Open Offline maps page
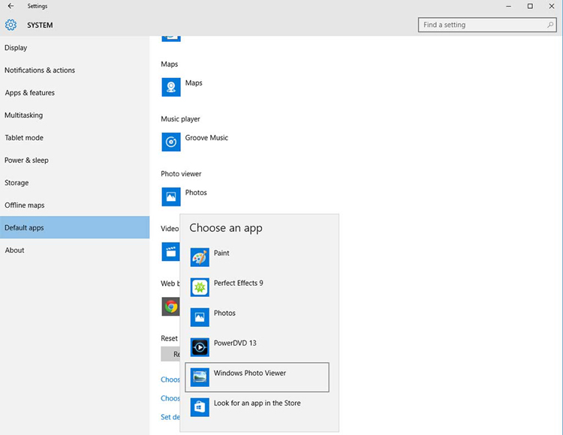Screen dimensions: 563x435 click(x=74, y=205)
